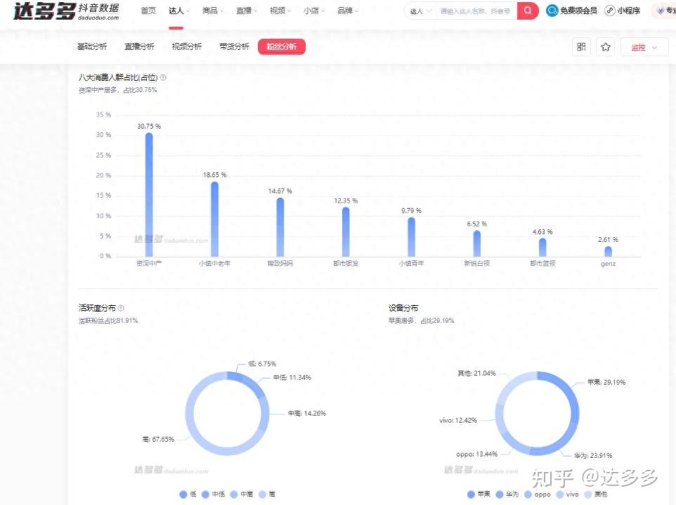This screenshot has width=676, height=505.
Task: Open the 监控 dropdown button
Action: tap(644, 47)
